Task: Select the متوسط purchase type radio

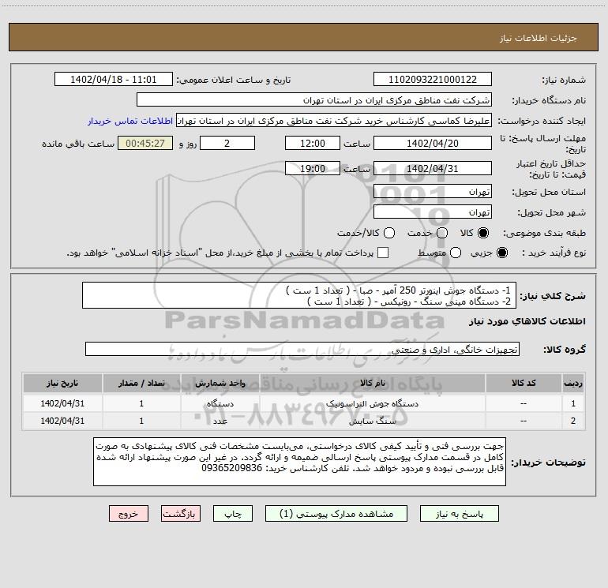Action: pos(456,253)
